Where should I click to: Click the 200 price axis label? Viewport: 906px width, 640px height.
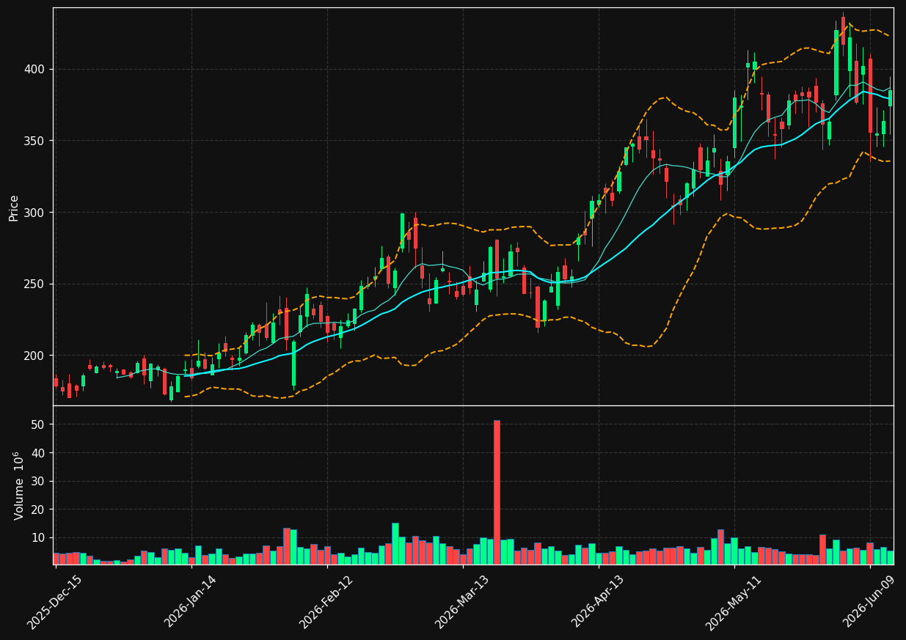(36, 356)
